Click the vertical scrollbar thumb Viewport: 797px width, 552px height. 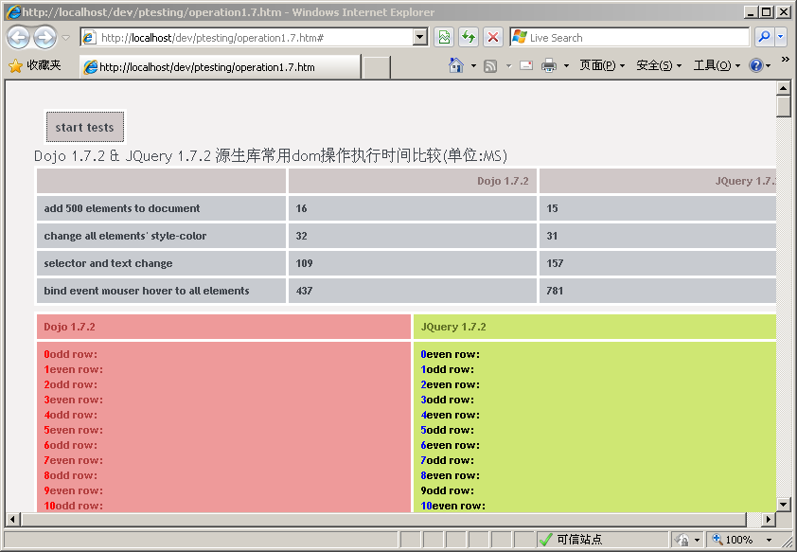coord(784,106)
